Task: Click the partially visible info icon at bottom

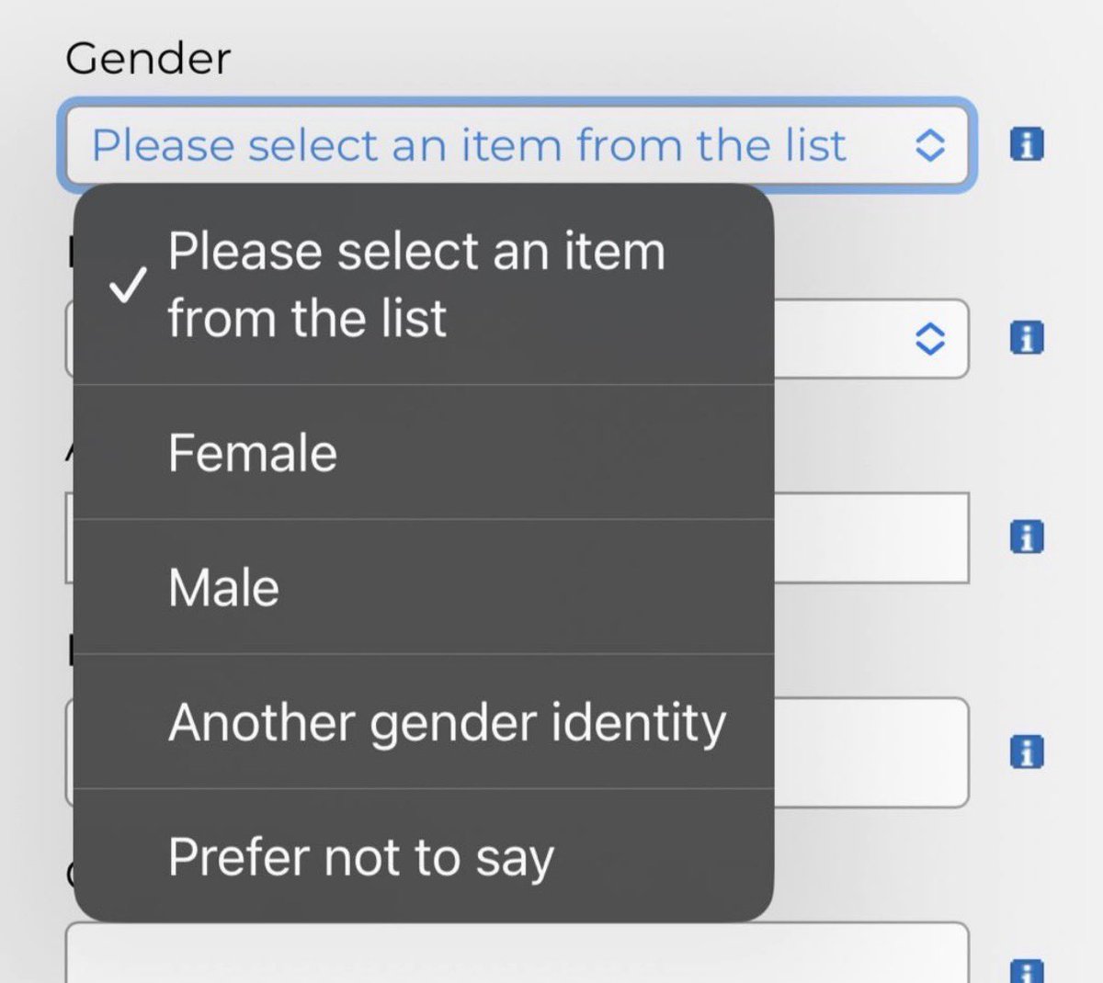Action: (1027, 971)
